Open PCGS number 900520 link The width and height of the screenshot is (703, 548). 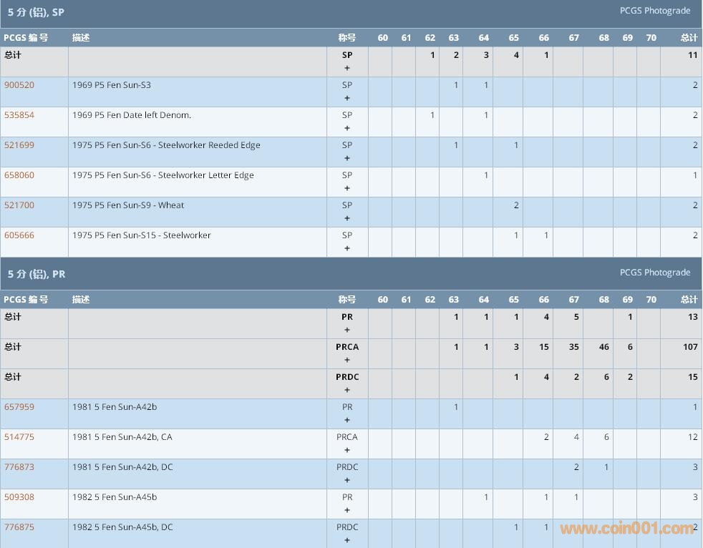(x=19, y=85)
